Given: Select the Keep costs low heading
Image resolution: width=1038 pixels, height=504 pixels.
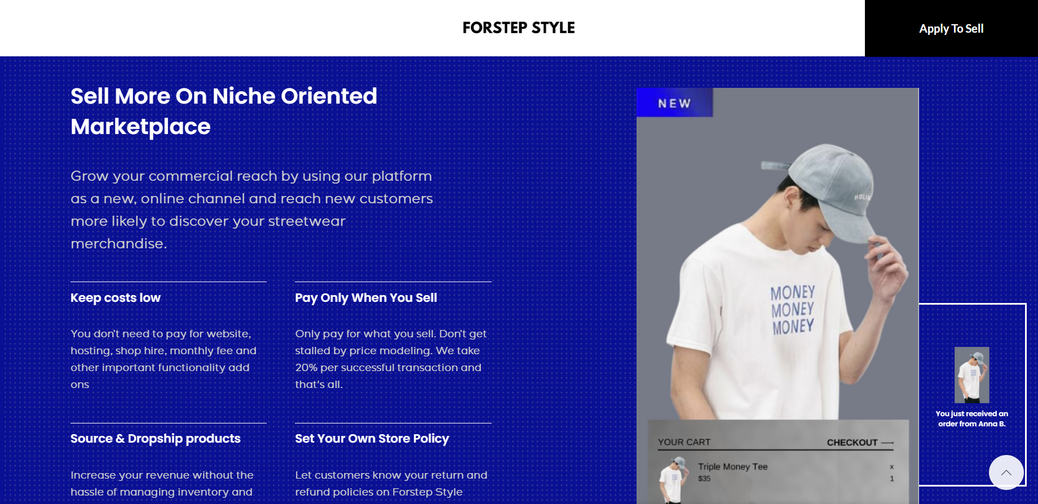Looking at the screenshot, I should pos(116,298).
